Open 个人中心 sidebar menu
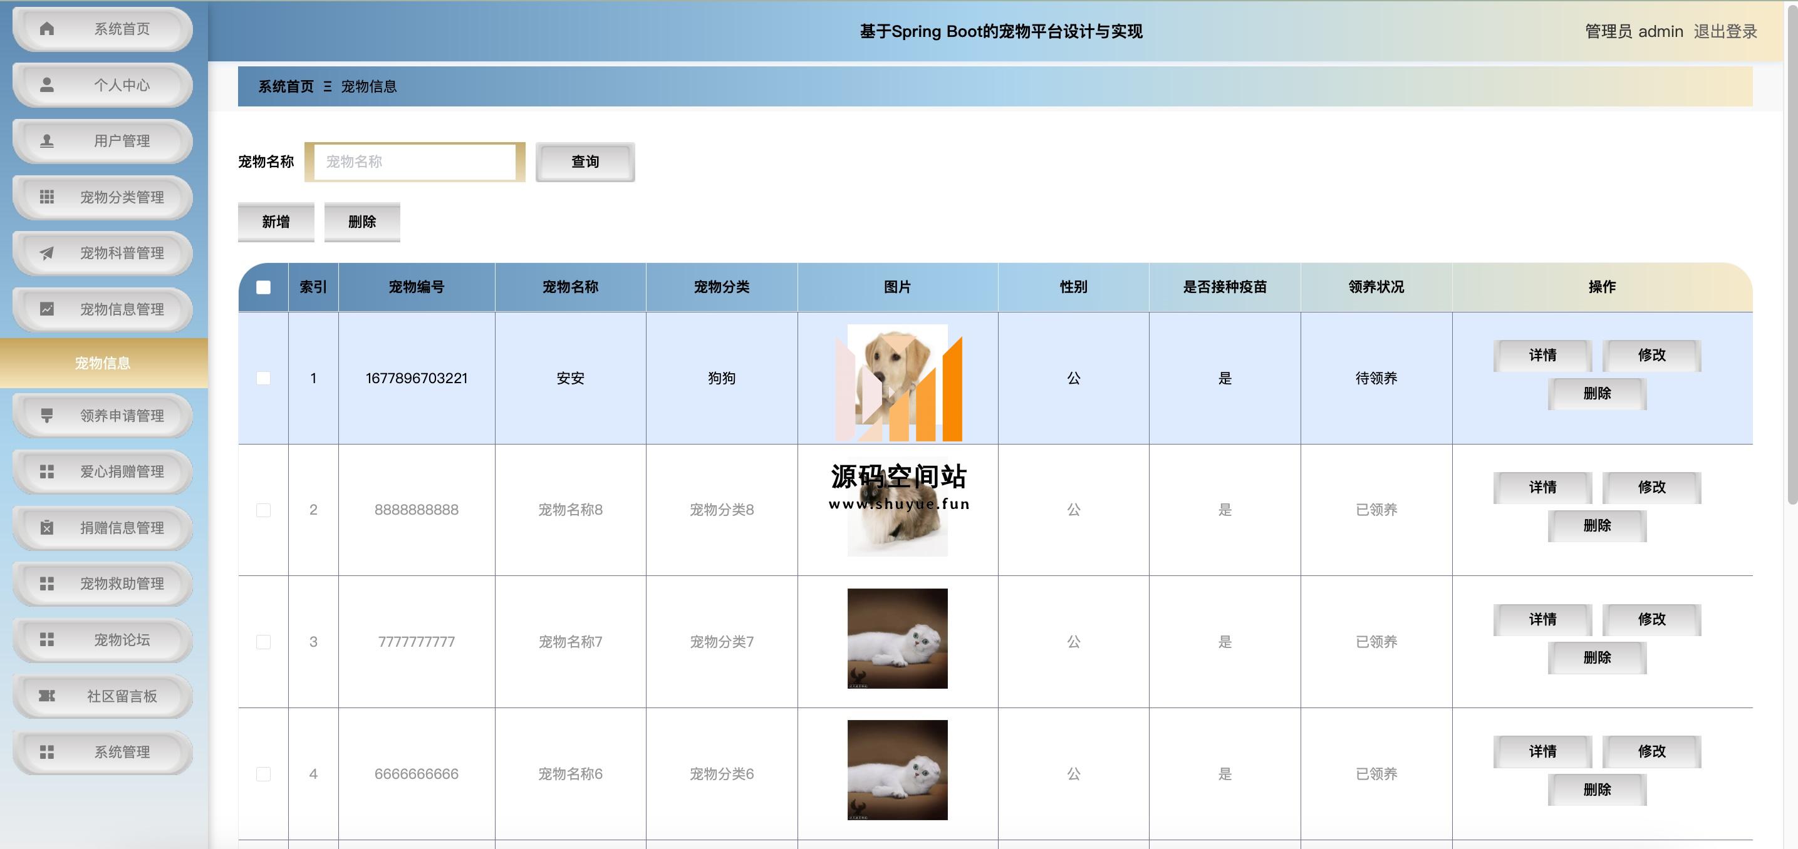Image resolution: width=1798 pixels, height=849 pixels. pos(103,85)
